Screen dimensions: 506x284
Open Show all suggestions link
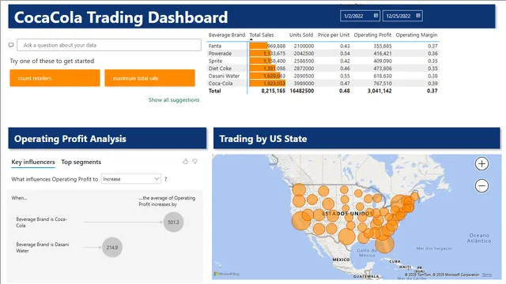[174, 100]
